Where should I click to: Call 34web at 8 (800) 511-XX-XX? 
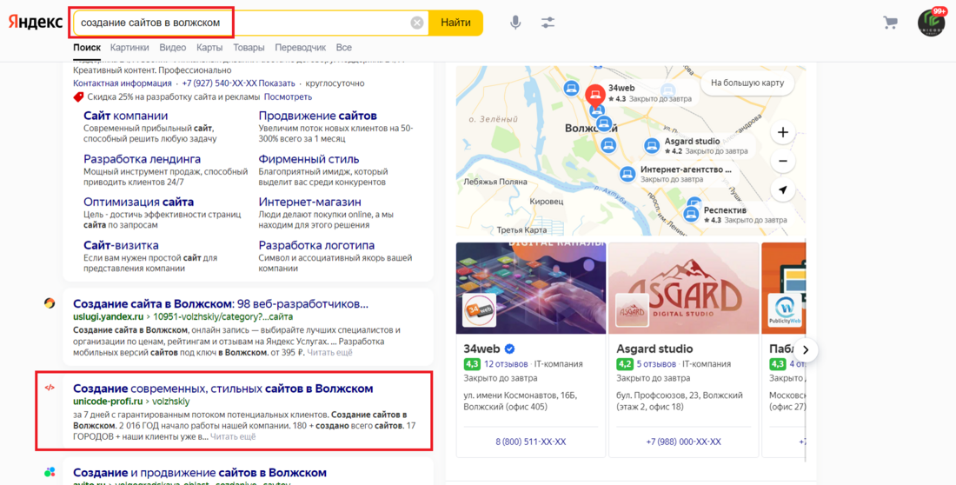click(x=530, y=442)
